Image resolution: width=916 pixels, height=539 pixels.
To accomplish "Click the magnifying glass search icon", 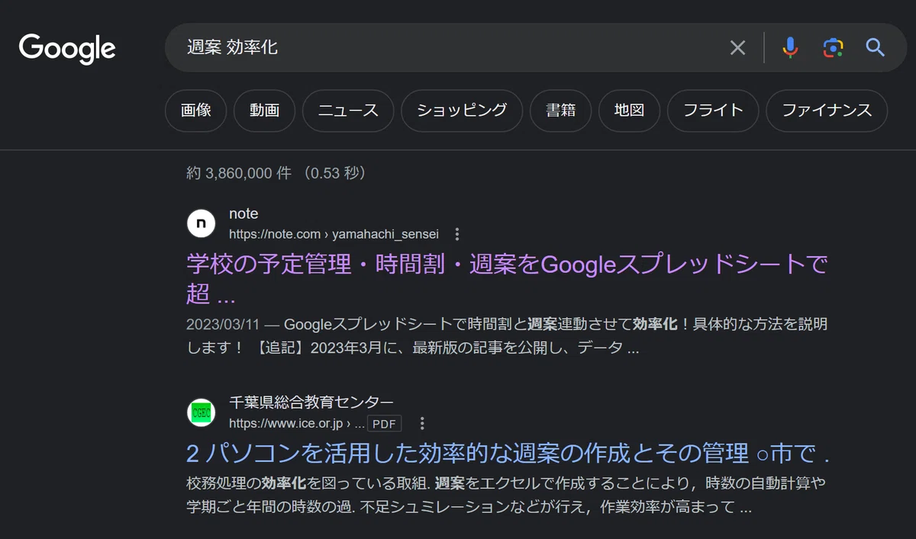I will [875, 48].
